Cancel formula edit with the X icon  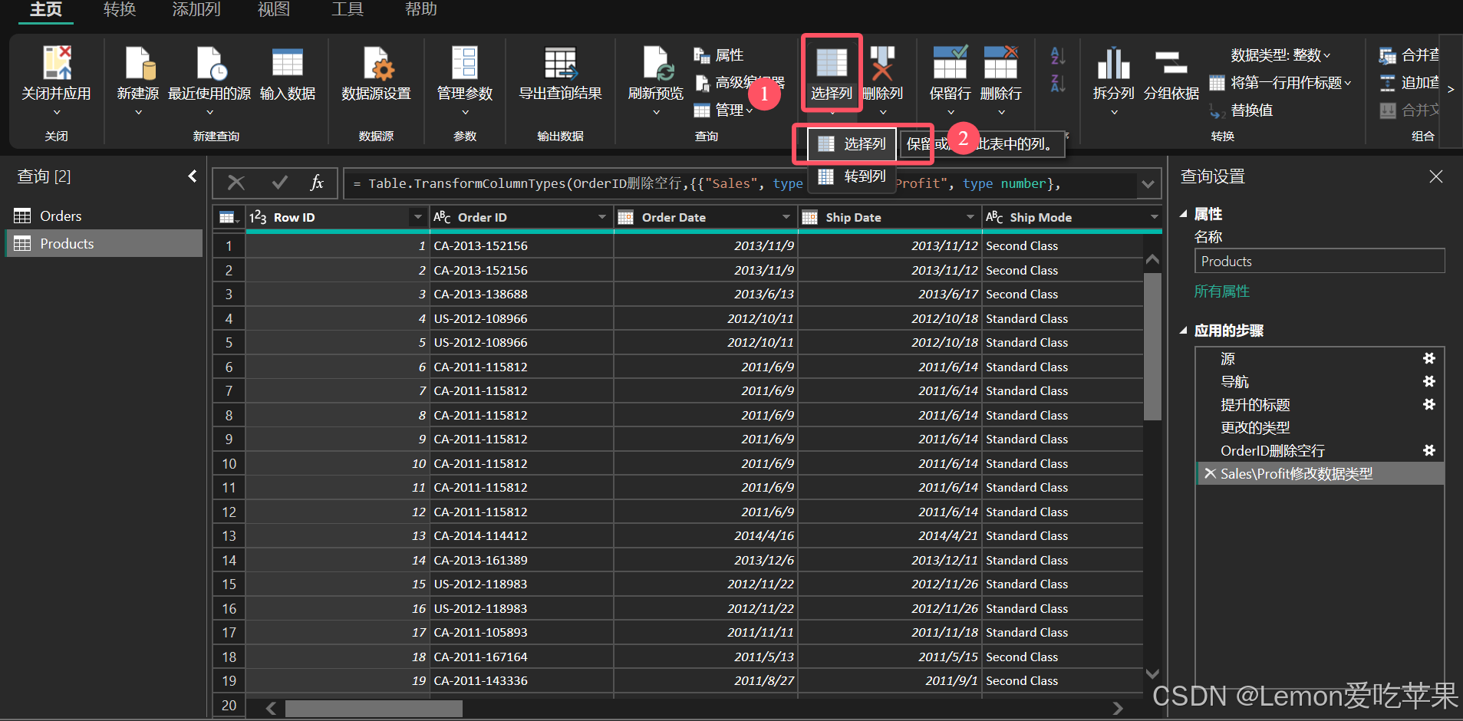[x=236, y=183]
